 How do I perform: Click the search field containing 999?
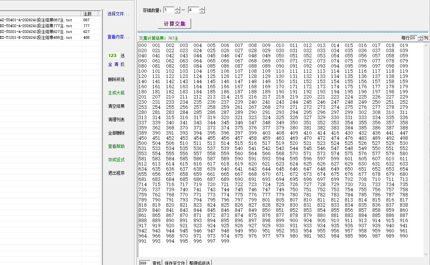point(144,263)
